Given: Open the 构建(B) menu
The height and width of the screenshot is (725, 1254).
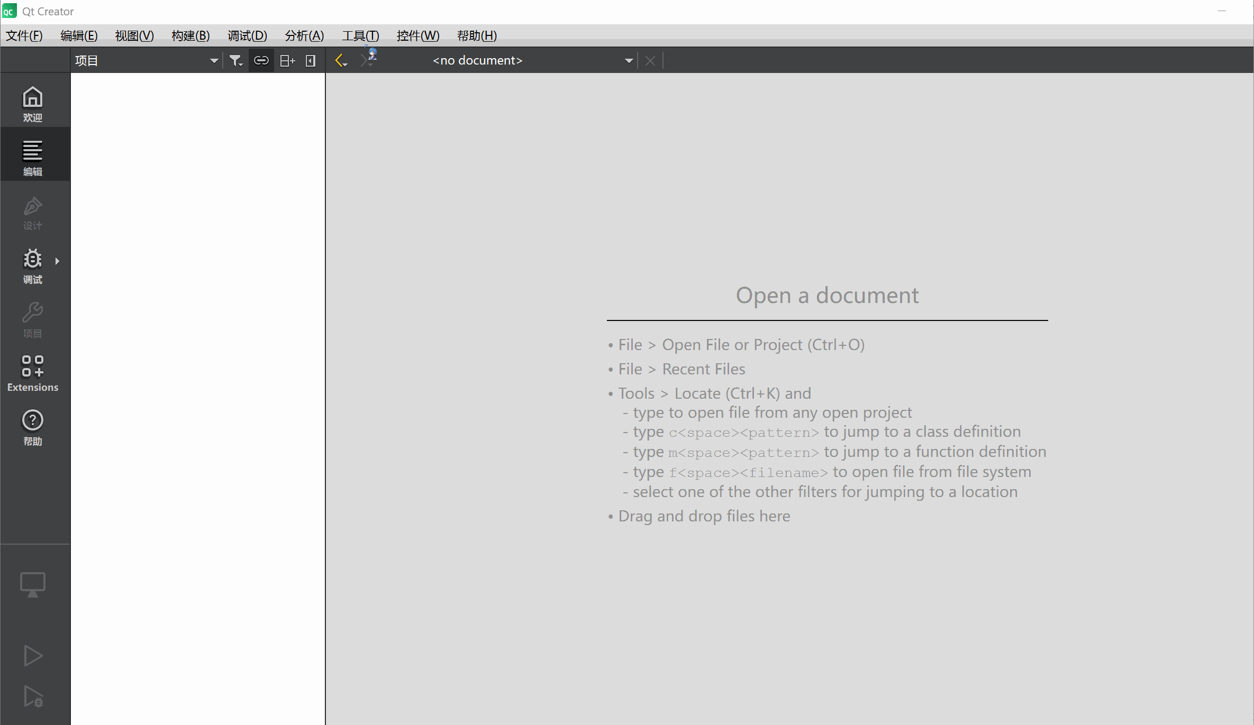Looking at the screenshot, I should [x=190, y=35].
